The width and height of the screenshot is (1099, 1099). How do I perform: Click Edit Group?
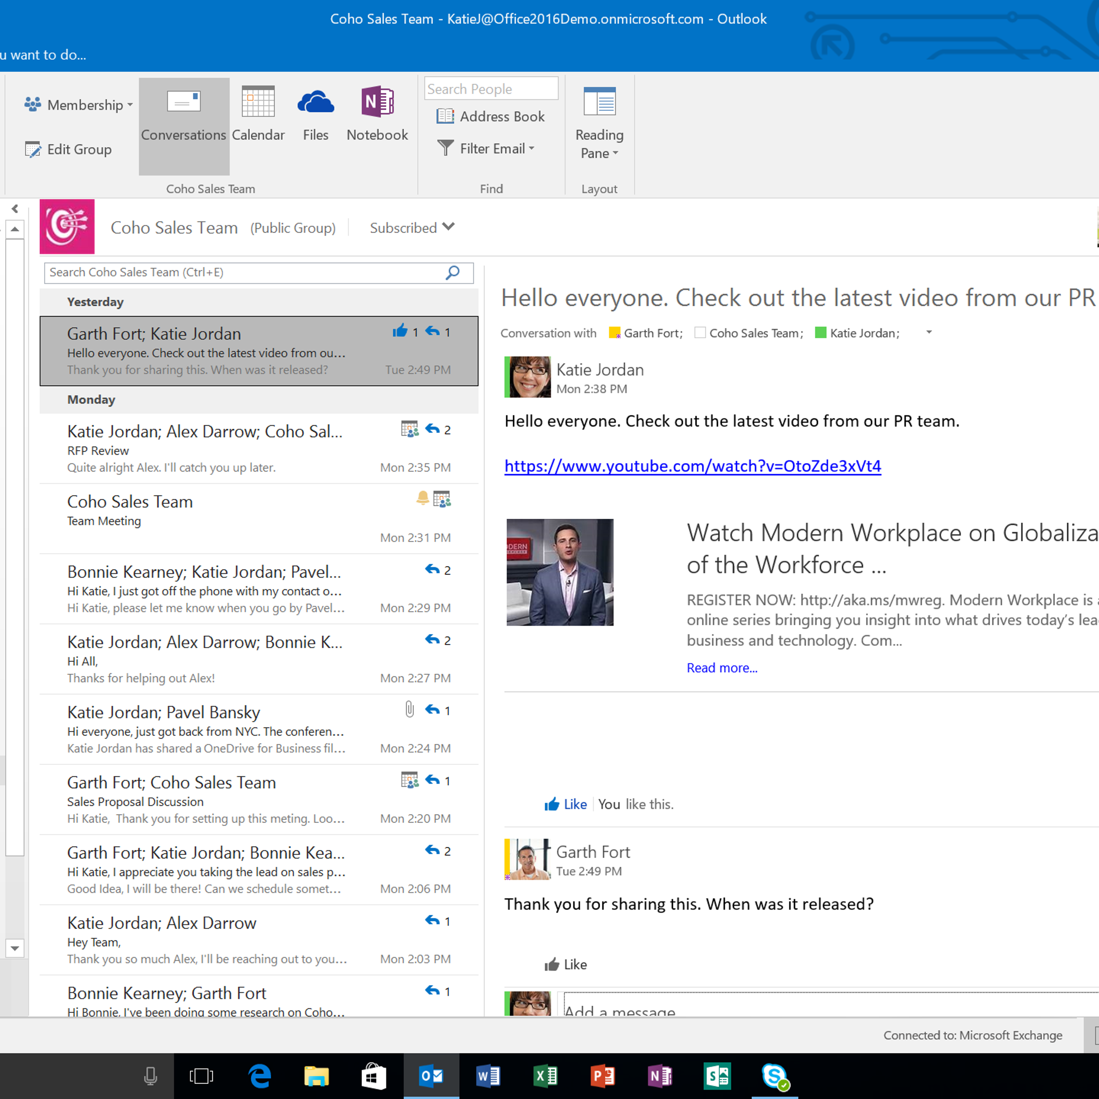click(68, 150)
